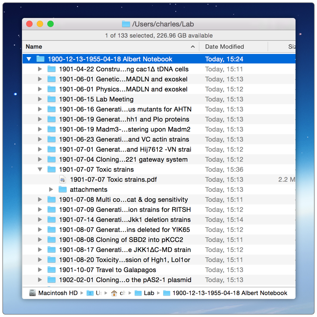
Task: Expand 1901-08-08 Cloning of SBD2 into pKCC2 triangle
Action: [40, 240]
